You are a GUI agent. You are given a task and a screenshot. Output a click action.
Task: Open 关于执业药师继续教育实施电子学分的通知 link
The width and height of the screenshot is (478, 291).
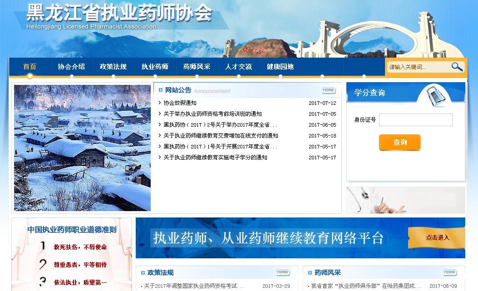pos(215,158)
